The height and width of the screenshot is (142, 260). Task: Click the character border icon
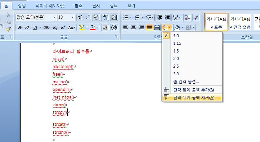[x=114, y=17]
